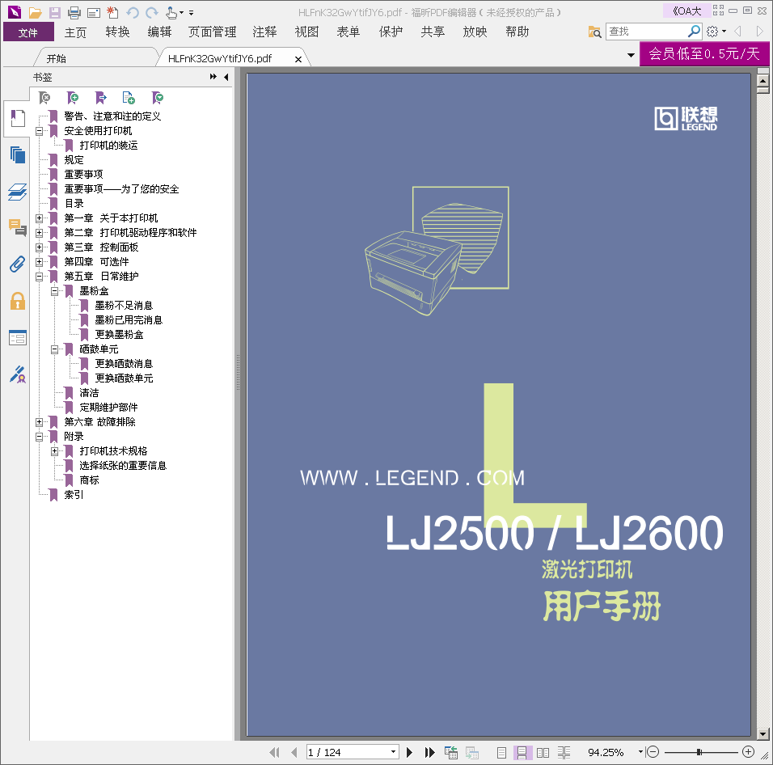This screenshot has width=773, height=765.
Task: Click the bookmark options dropdown icon
Action: click(157, 98)
